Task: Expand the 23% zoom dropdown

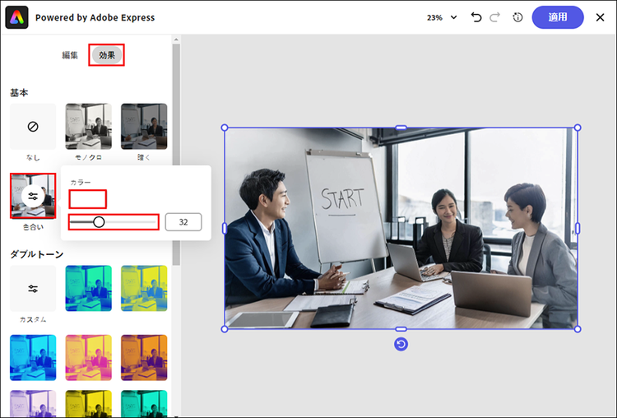Action: pyautogui.click(x=442, y=17)
